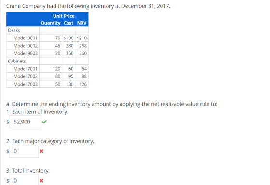The image size is (270, 185).
Task: Click the Cost column header
Action: coord(68,23)
